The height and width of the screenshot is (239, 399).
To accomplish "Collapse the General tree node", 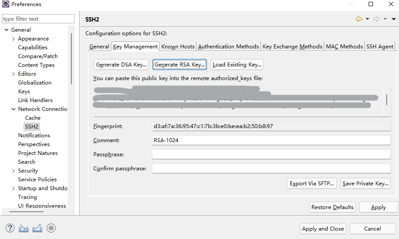I will coord(7,30).
